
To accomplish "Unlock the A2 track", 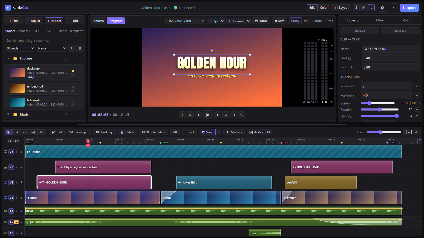I will (16, 222).
